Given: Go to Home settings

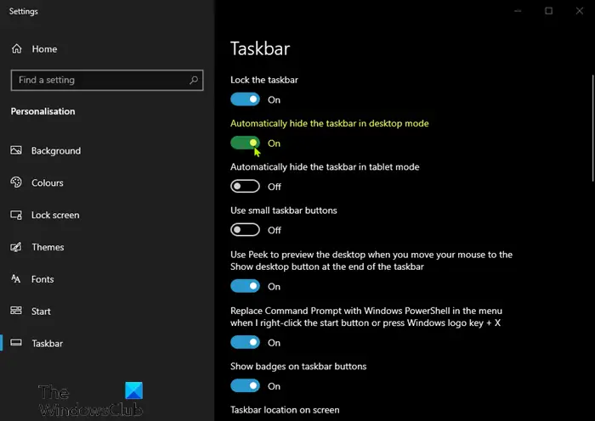Looking at the screenshot, I should [44, 49].
